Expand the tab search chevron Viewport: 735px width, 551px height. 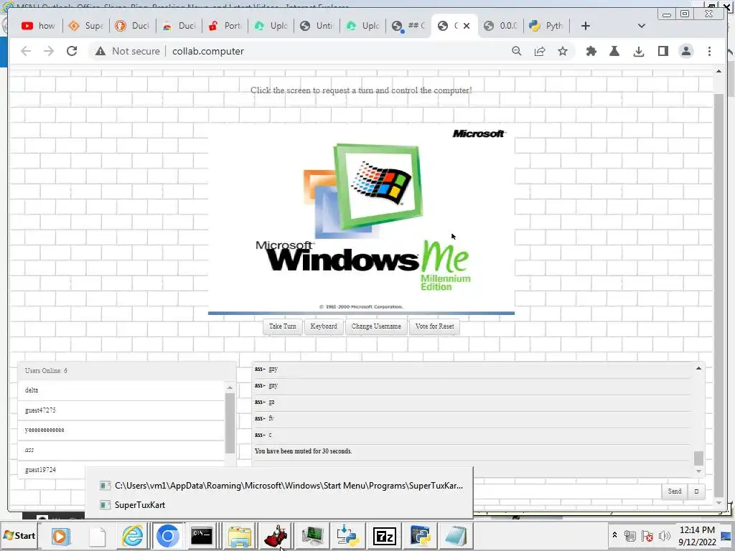[x=641, y=26]
